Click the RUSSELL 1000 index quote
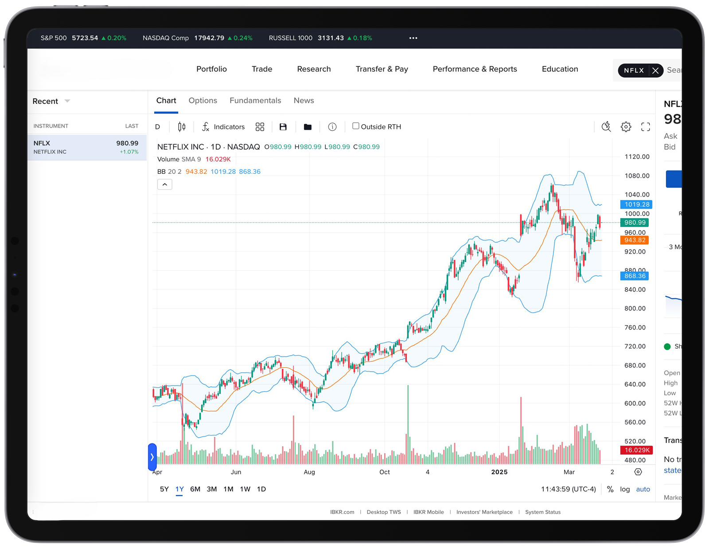The image size is (709, 549). pyautogui.click(x=320, y=38)
